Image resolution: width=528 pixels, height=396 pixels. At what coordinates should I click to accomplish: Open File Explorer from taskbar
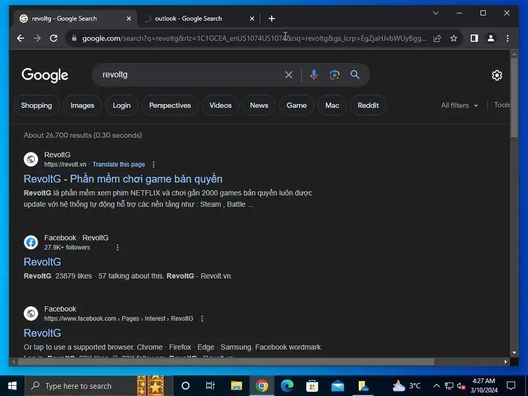(236, 386)
